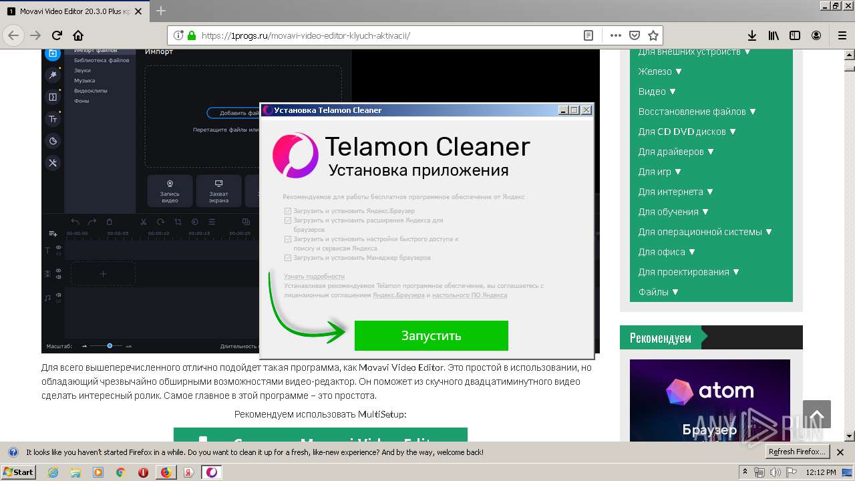Show the sidebars panel
855x481 pixels.
(x=795, y=35)
